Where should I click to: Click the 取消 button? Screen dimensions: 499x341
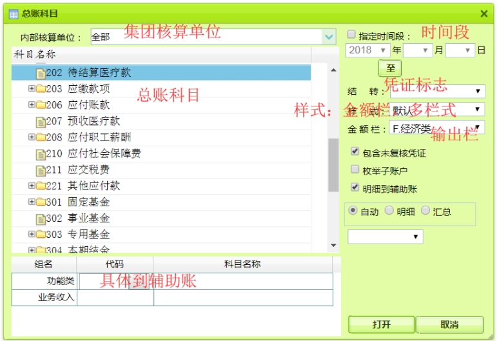[449, 324]
